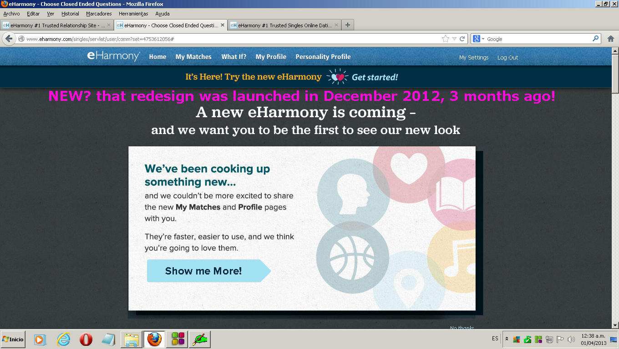
Task: Click the 'Show me More!' button
Action: (209, 271)
